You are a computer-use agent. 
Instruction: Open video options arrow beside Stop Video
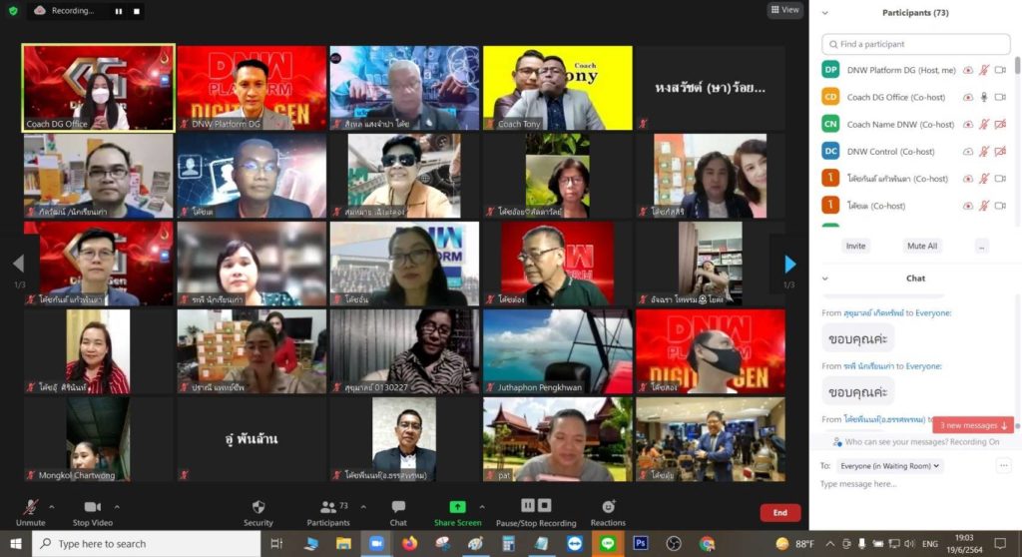click(x=117, y=507)
